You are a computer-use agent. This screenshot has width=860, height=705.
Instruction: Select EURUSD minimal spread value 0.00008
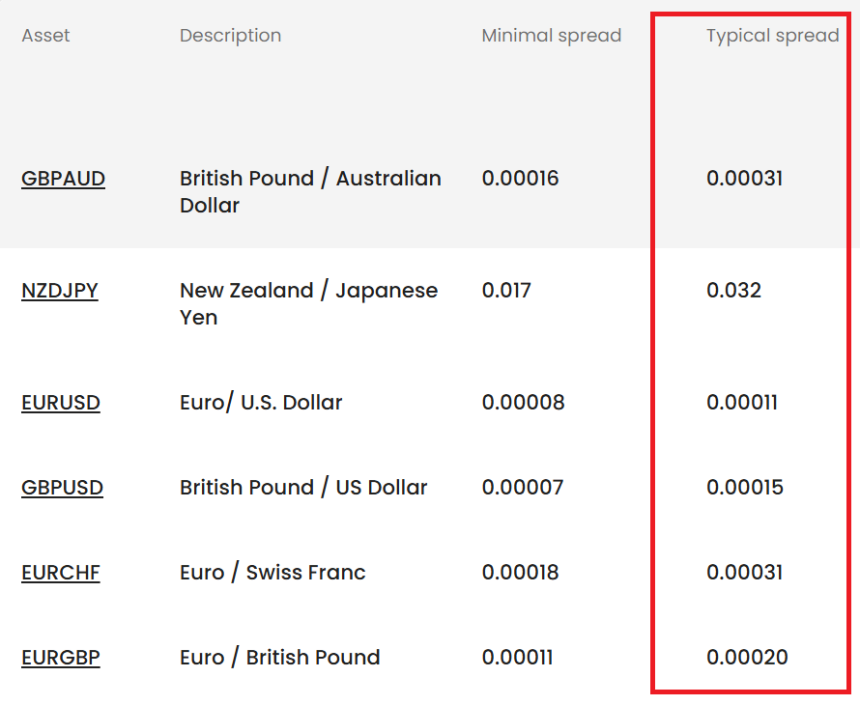coord(523,403)
